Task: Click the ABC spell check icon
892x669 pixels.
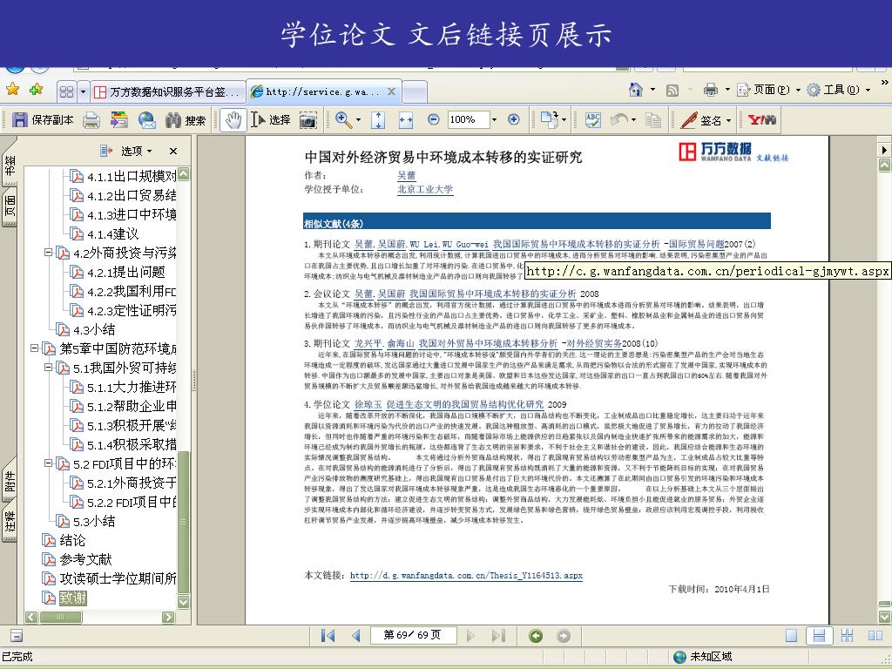Action: [592, 120]
